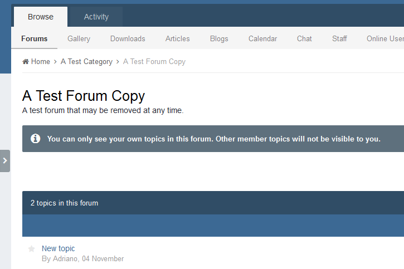This screenshot has width=404, height=269.
Task: Open the Gallery section
Action: tap(79, 38)
